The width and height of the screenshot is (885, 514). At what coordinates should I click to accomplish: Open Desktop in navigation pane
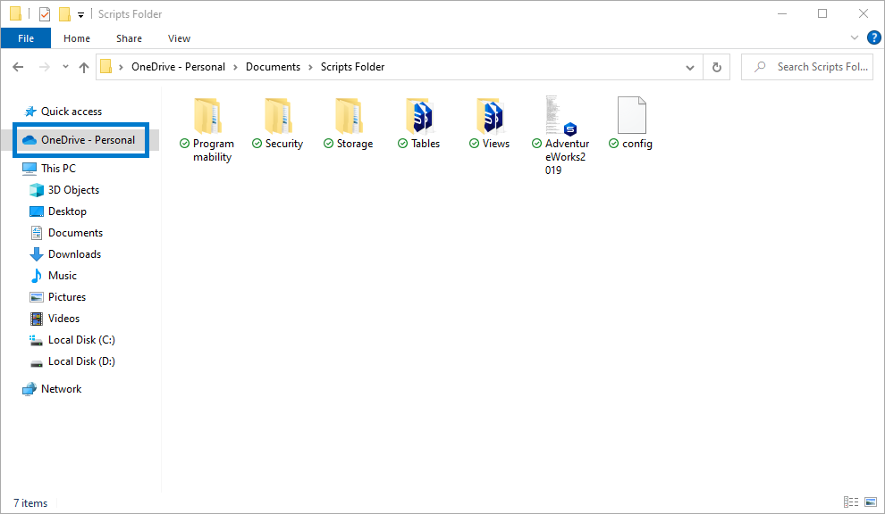click(x=67, y=211)
